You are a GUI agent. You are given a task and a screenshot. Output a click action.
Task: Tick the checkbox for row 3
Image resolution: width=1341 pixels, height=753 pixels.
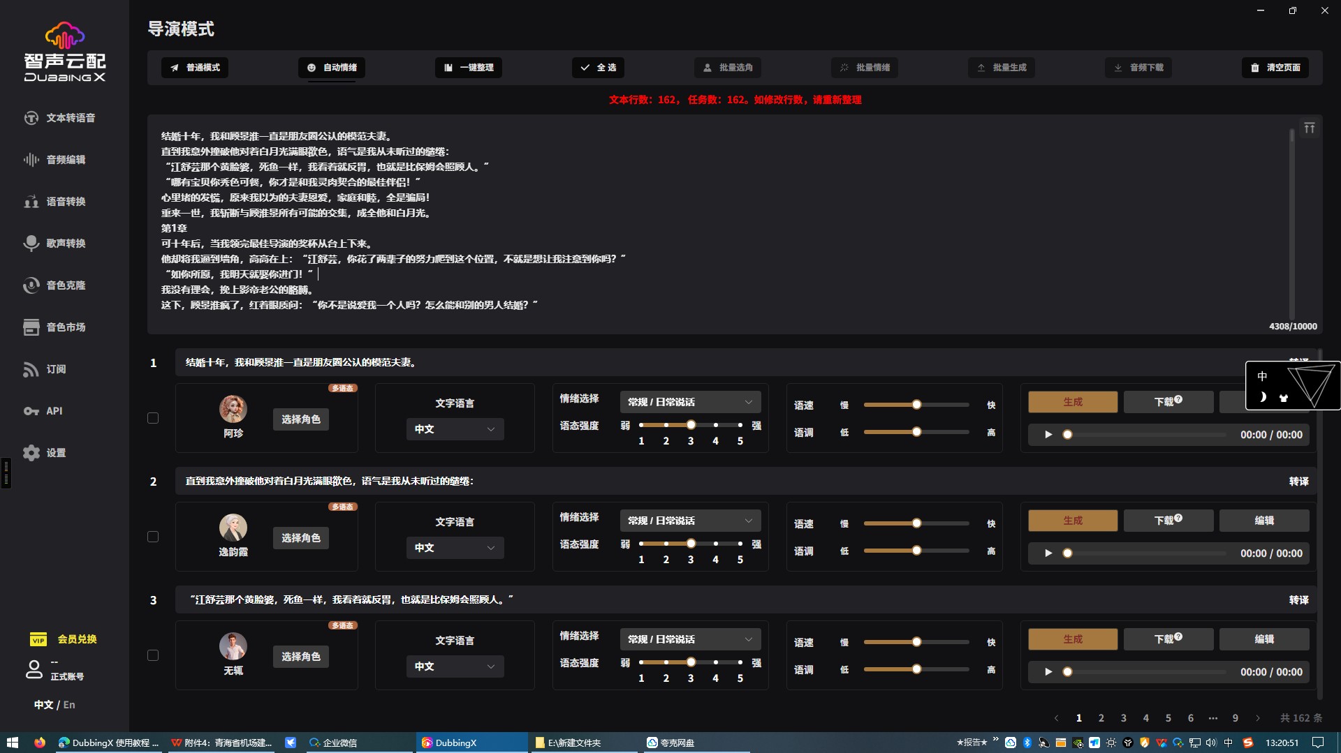[x=153, y=655]
